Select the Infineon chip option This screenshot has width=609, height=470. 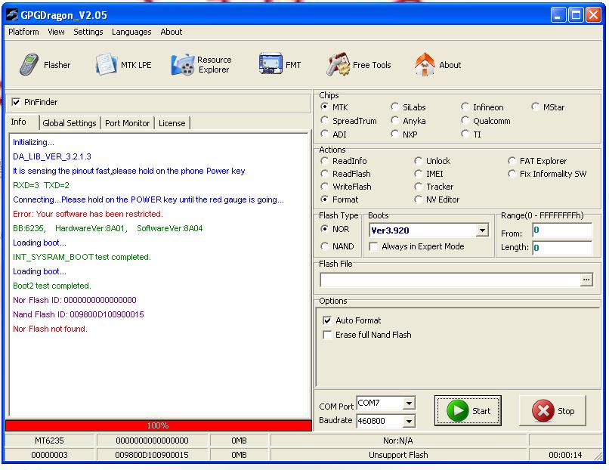click(465, 107)
